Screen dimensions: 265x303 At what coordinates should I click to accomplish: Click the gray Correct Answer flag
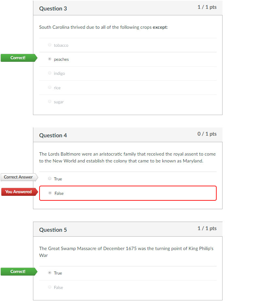coord(19,177)
